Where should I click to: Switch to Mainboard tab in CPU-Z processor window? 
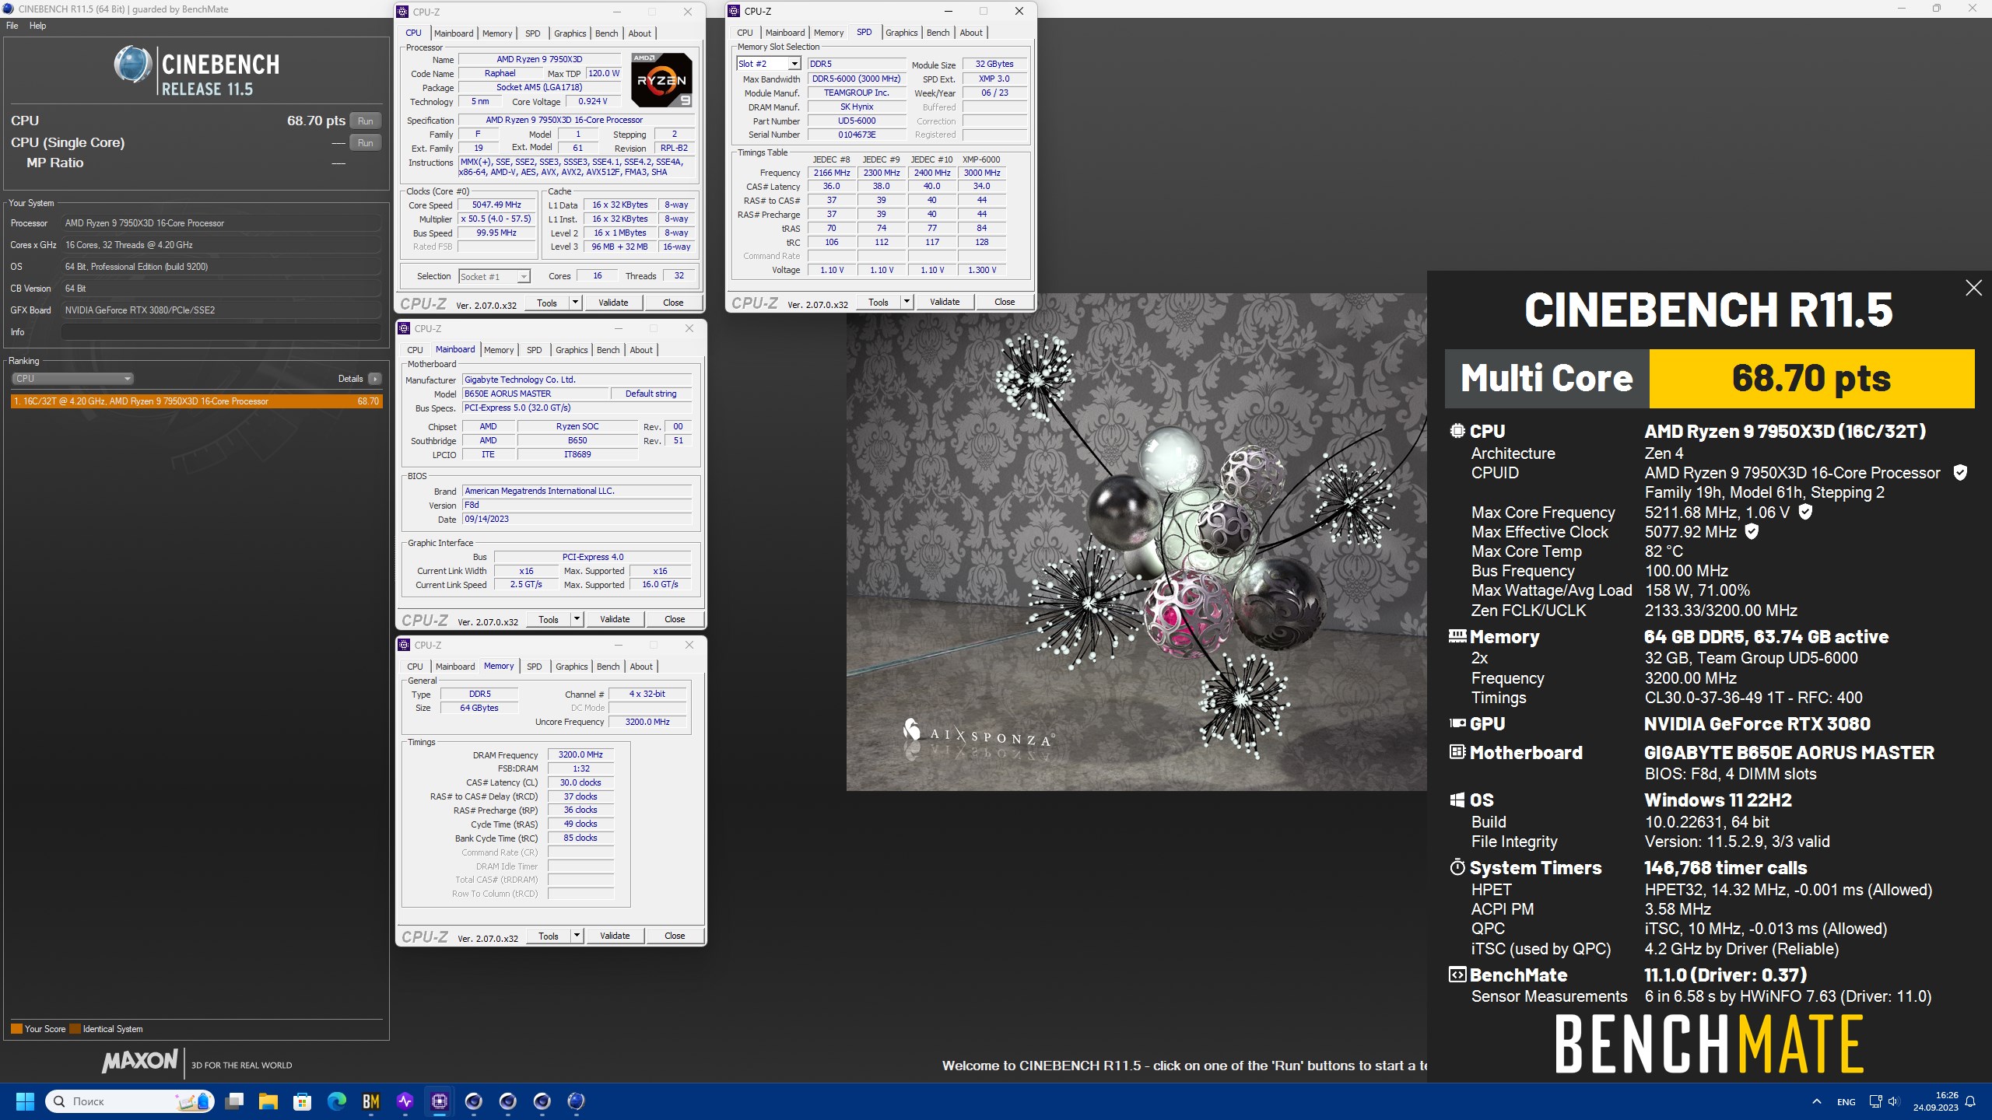coord(454,33)
